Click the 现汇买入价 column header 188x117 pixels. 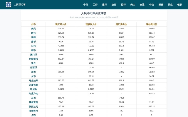61,24
